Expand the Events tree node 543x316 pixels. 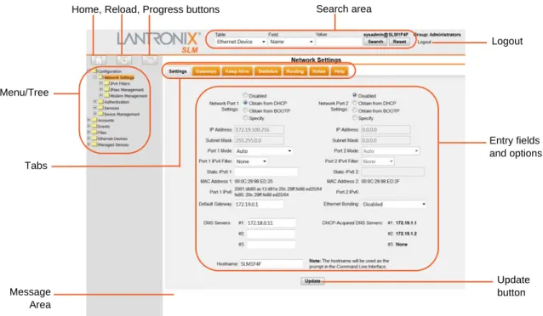click(x=89, y=127)
